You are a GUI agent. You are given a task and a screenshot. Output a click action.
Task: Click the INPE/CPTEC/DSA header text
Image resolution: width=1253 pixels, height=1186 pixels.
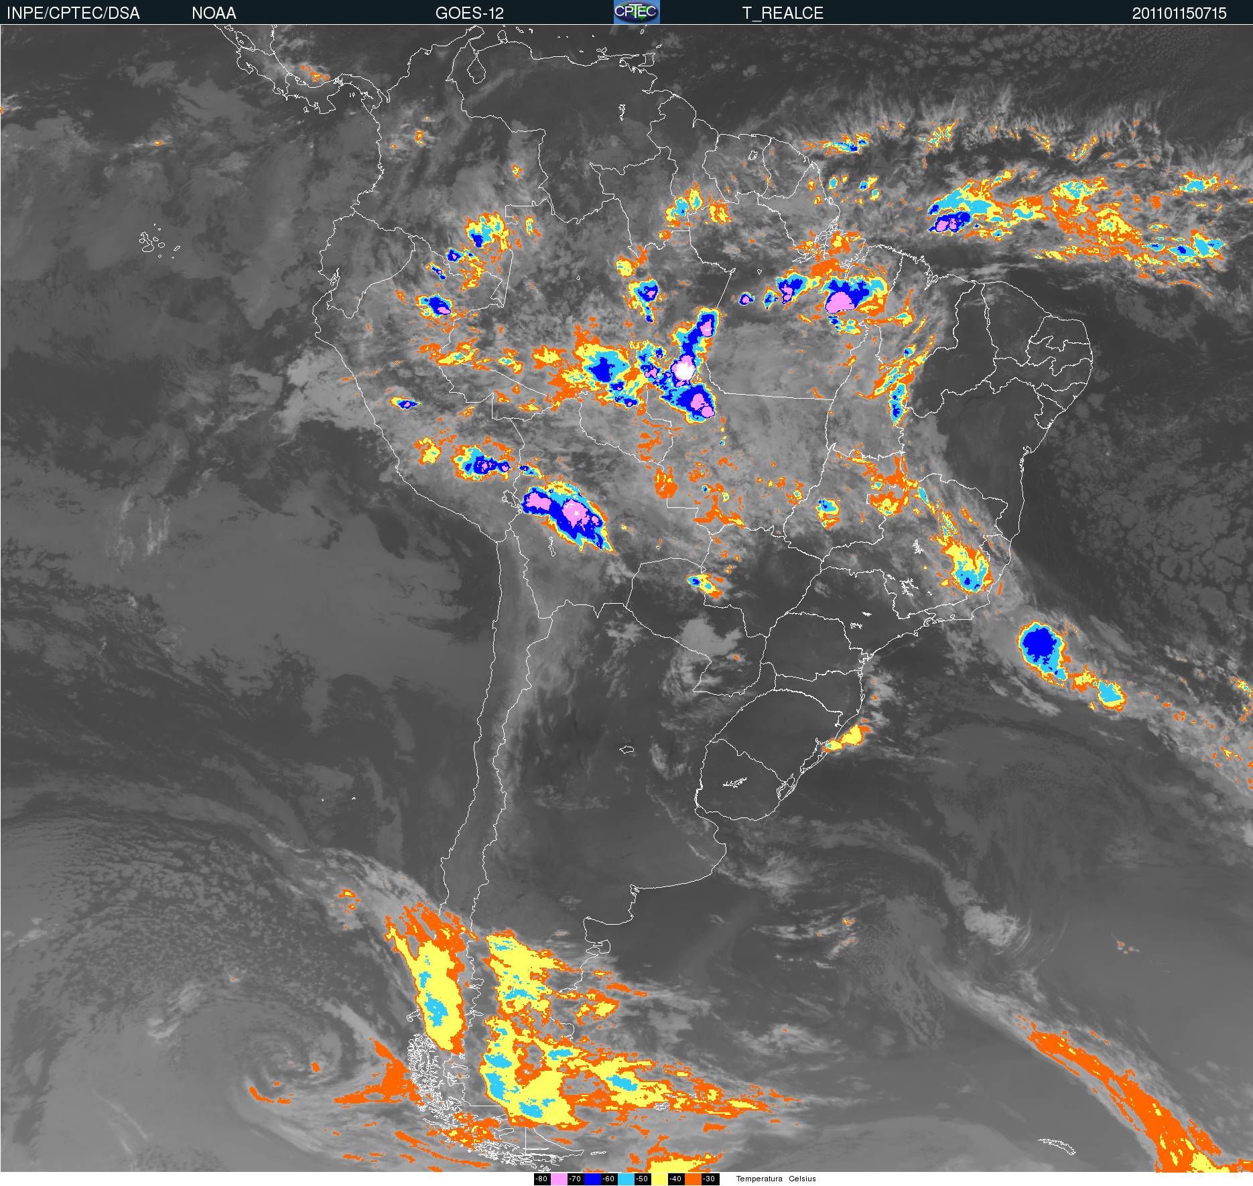click(73, 13)
